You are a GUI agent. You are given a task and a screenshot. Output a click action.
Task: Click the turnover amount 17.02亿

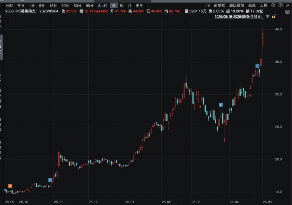[x=257, y=11]
